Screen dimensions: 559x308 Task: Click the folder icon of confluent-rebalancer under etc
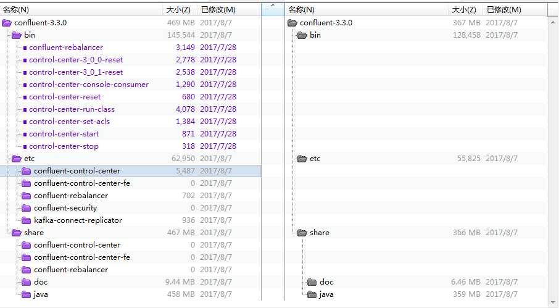(x=27, y=196)
